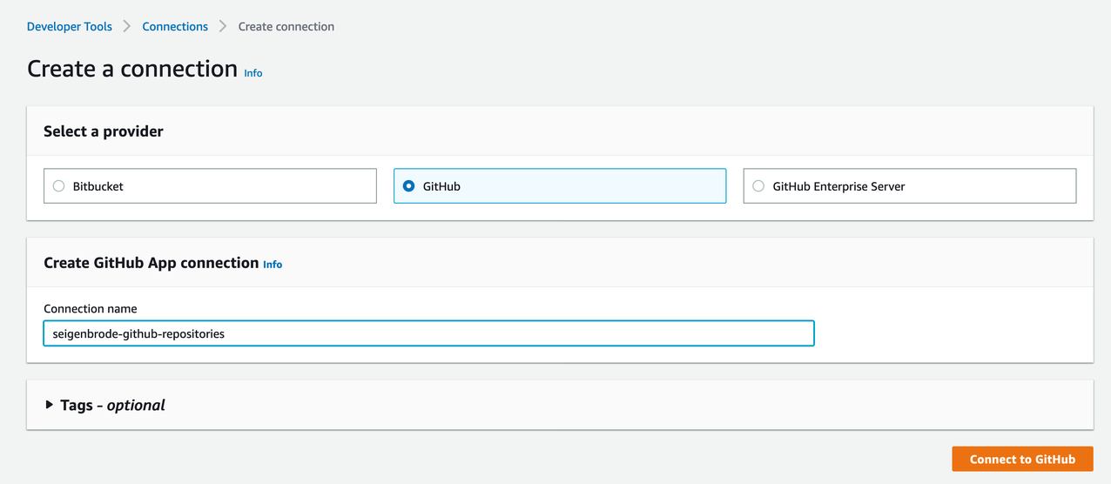Viewport: 1111px width, 484px height.
Task: Click the Connect to GitHub button
Action: click(1022, 459)
